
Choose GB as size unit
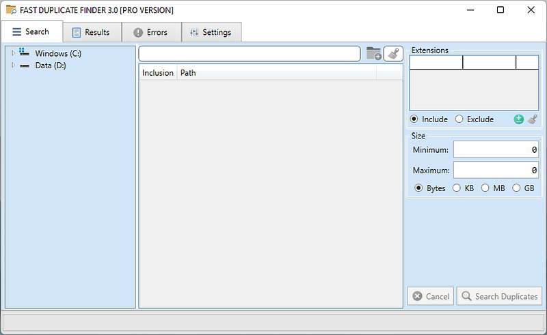516,188
